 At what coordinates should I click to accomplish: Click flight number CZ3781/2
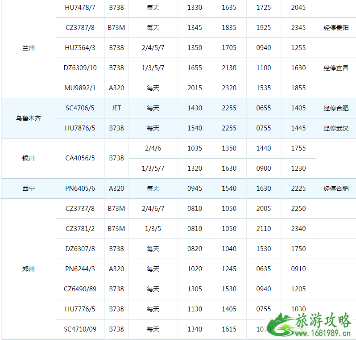coord(80,229)
